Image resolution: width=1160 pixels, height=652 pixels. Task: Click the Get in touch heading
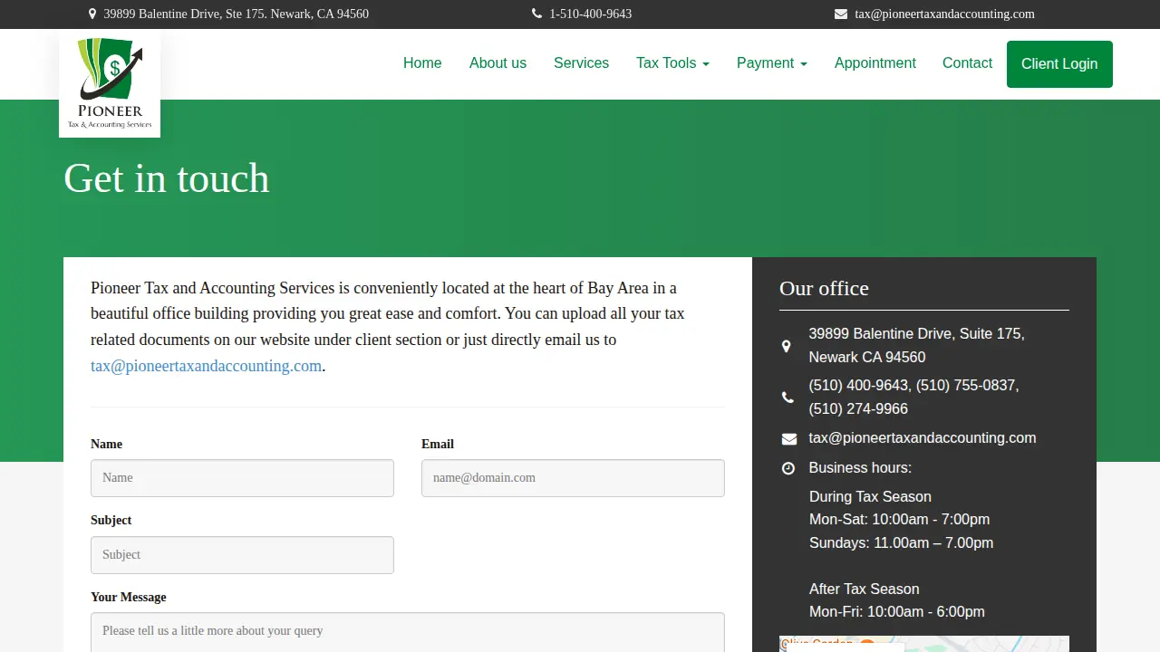(x=167, y=178)
